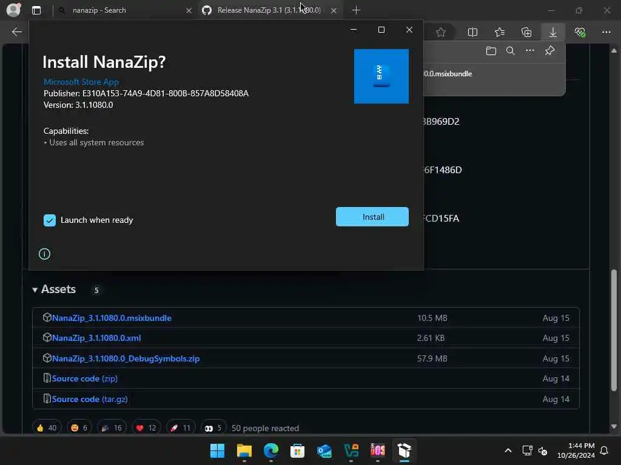The height and width of the screenshot is (465, 621).
Task: Click the volume muted tray icon
Action: coord(543,450)
